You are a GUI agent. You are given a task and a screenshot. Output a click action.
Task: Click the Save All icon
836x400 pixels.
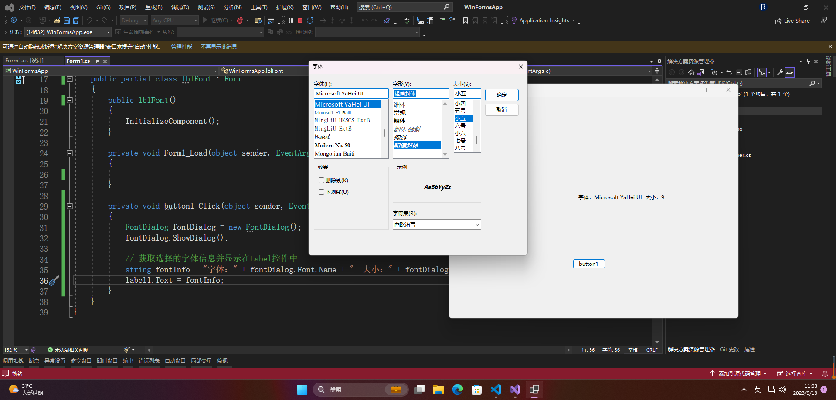76,20
